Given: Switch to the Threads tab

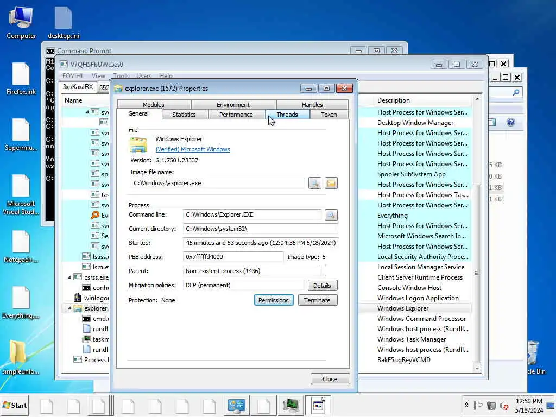Looking at the screenshot, I should [287, 115].
